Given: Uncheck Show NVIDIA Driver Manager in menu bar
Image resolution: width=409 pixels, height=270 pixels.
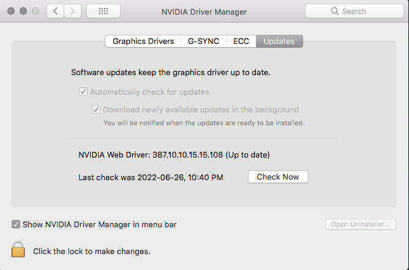Looking at the screenshot, I should 16,224.
